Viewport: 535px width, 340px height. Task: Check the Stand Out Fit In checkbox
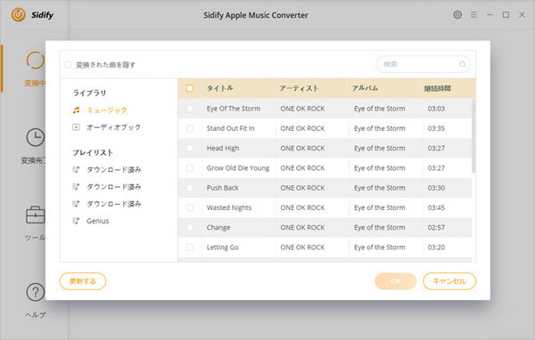[x=190, y=128]
